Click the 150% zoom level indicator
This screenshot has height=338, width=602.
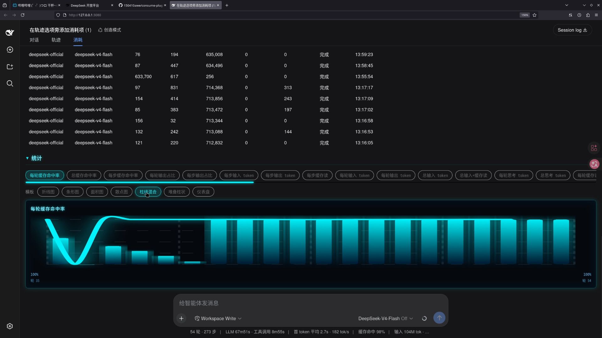[x=525, y=15]
